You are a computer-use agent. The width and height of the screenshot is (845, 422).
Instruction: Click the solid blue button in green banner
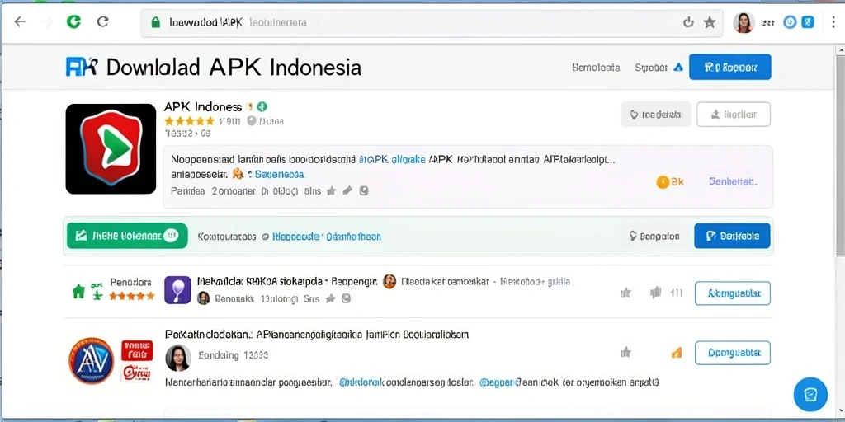[x=732, y=236]
